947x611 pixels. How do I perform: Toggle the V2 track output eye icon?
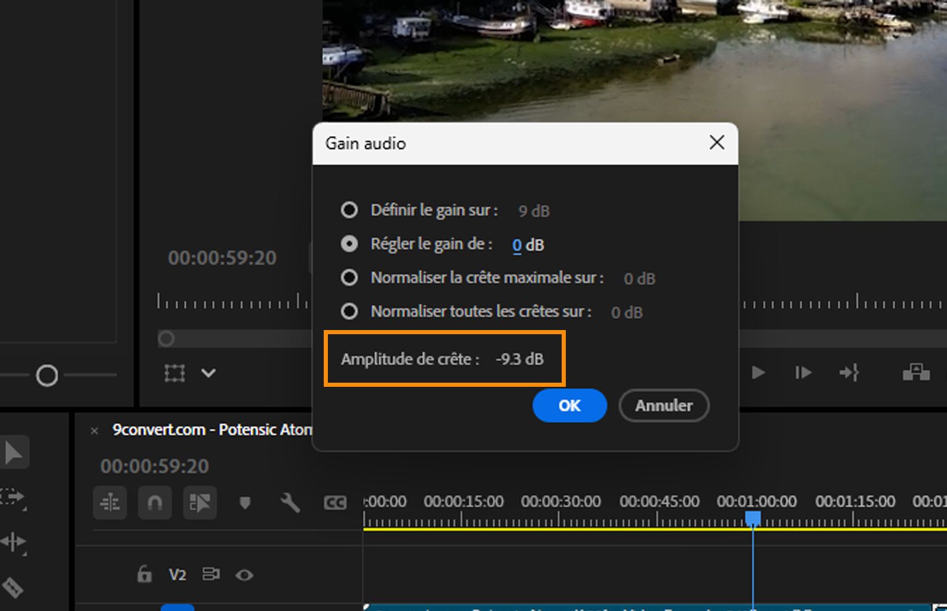244,574
